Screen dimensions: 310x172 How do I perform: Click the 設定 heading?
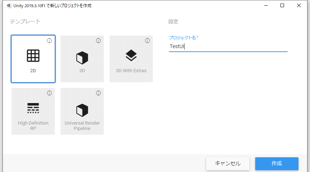[x=173, y=22]
